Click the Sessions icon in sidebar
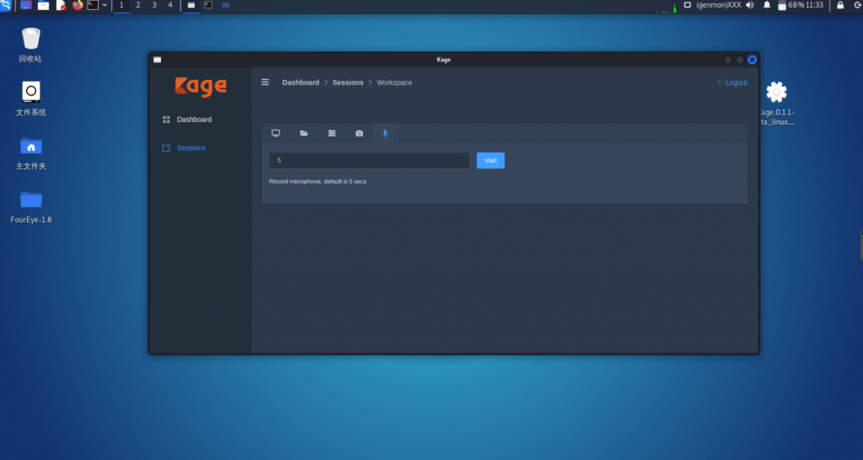The width and height of the screenshot is (863, 460). tap(166, 148)
